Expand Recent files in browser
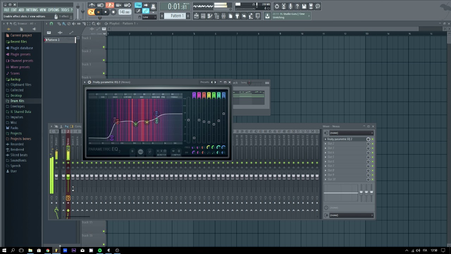The height and width of the screenshot is (254, 451). (x=18, y=42)
